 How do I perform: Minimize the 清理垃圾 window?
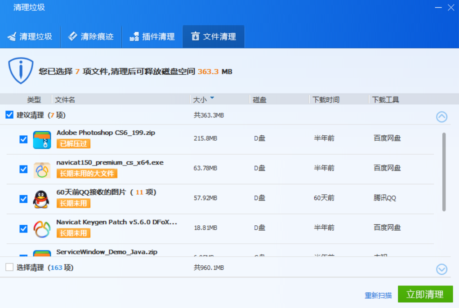pyautogui.click(x=438, y=7)
